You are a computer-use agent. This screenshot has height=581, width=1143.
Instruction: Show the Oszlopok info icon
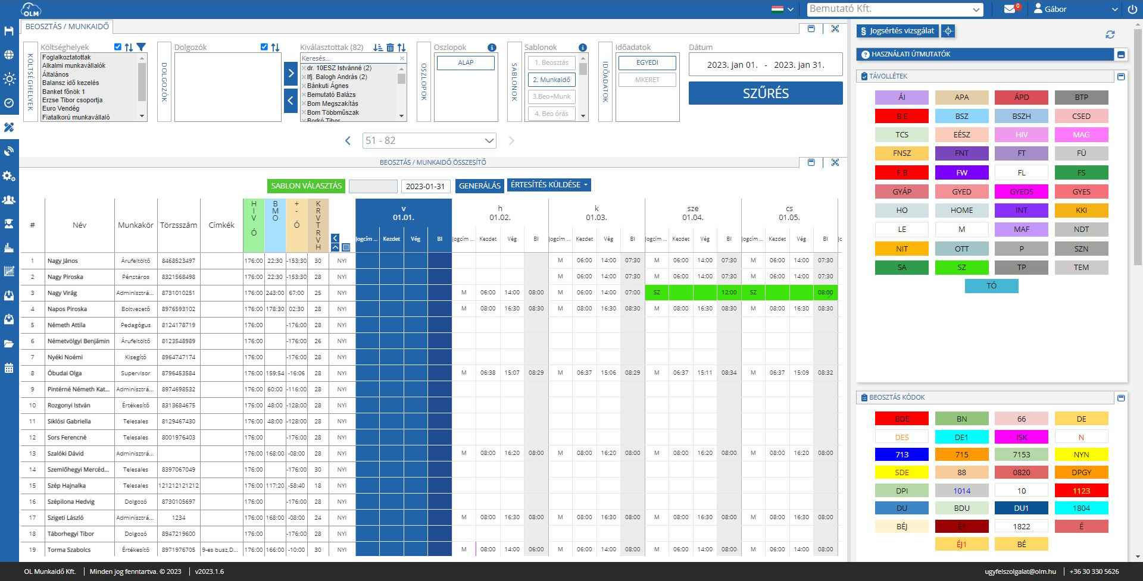(492, 48)
